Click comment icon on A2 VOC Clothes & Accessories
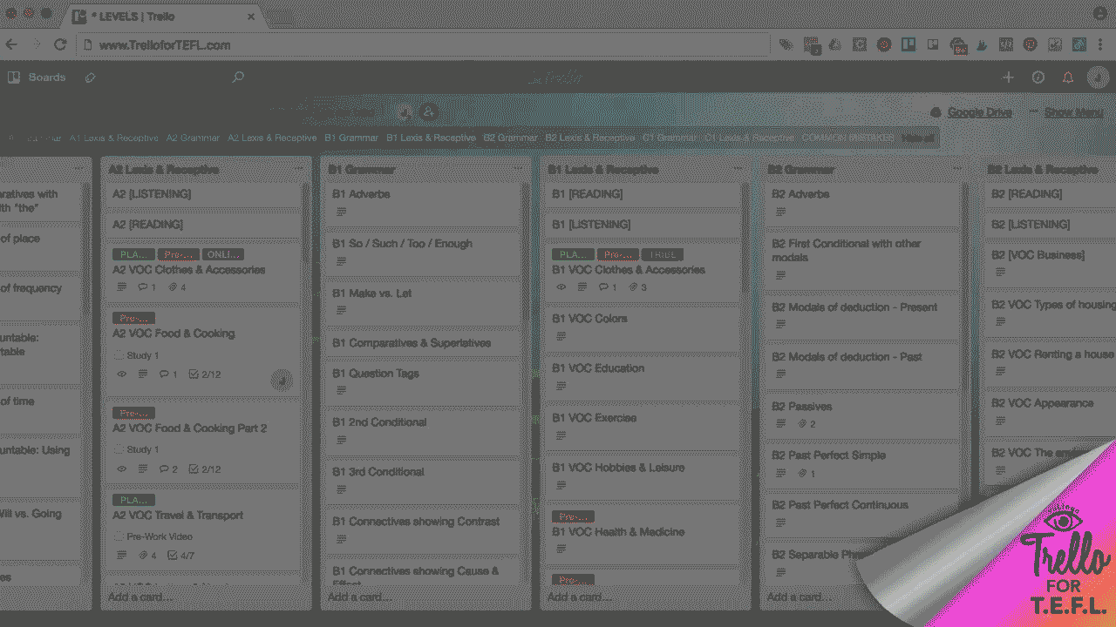Screen dimensions: 1116x627 tap(142, 287)
